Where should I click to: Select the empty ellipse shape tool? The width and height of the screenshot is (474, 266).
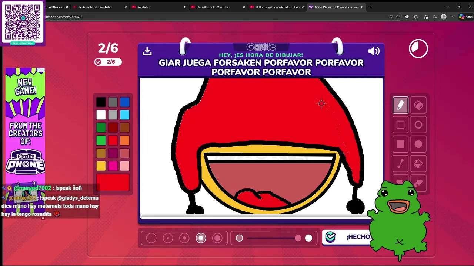point(418,125)
